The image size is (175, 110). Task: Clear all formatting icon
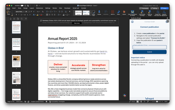[x=43, y=12]
